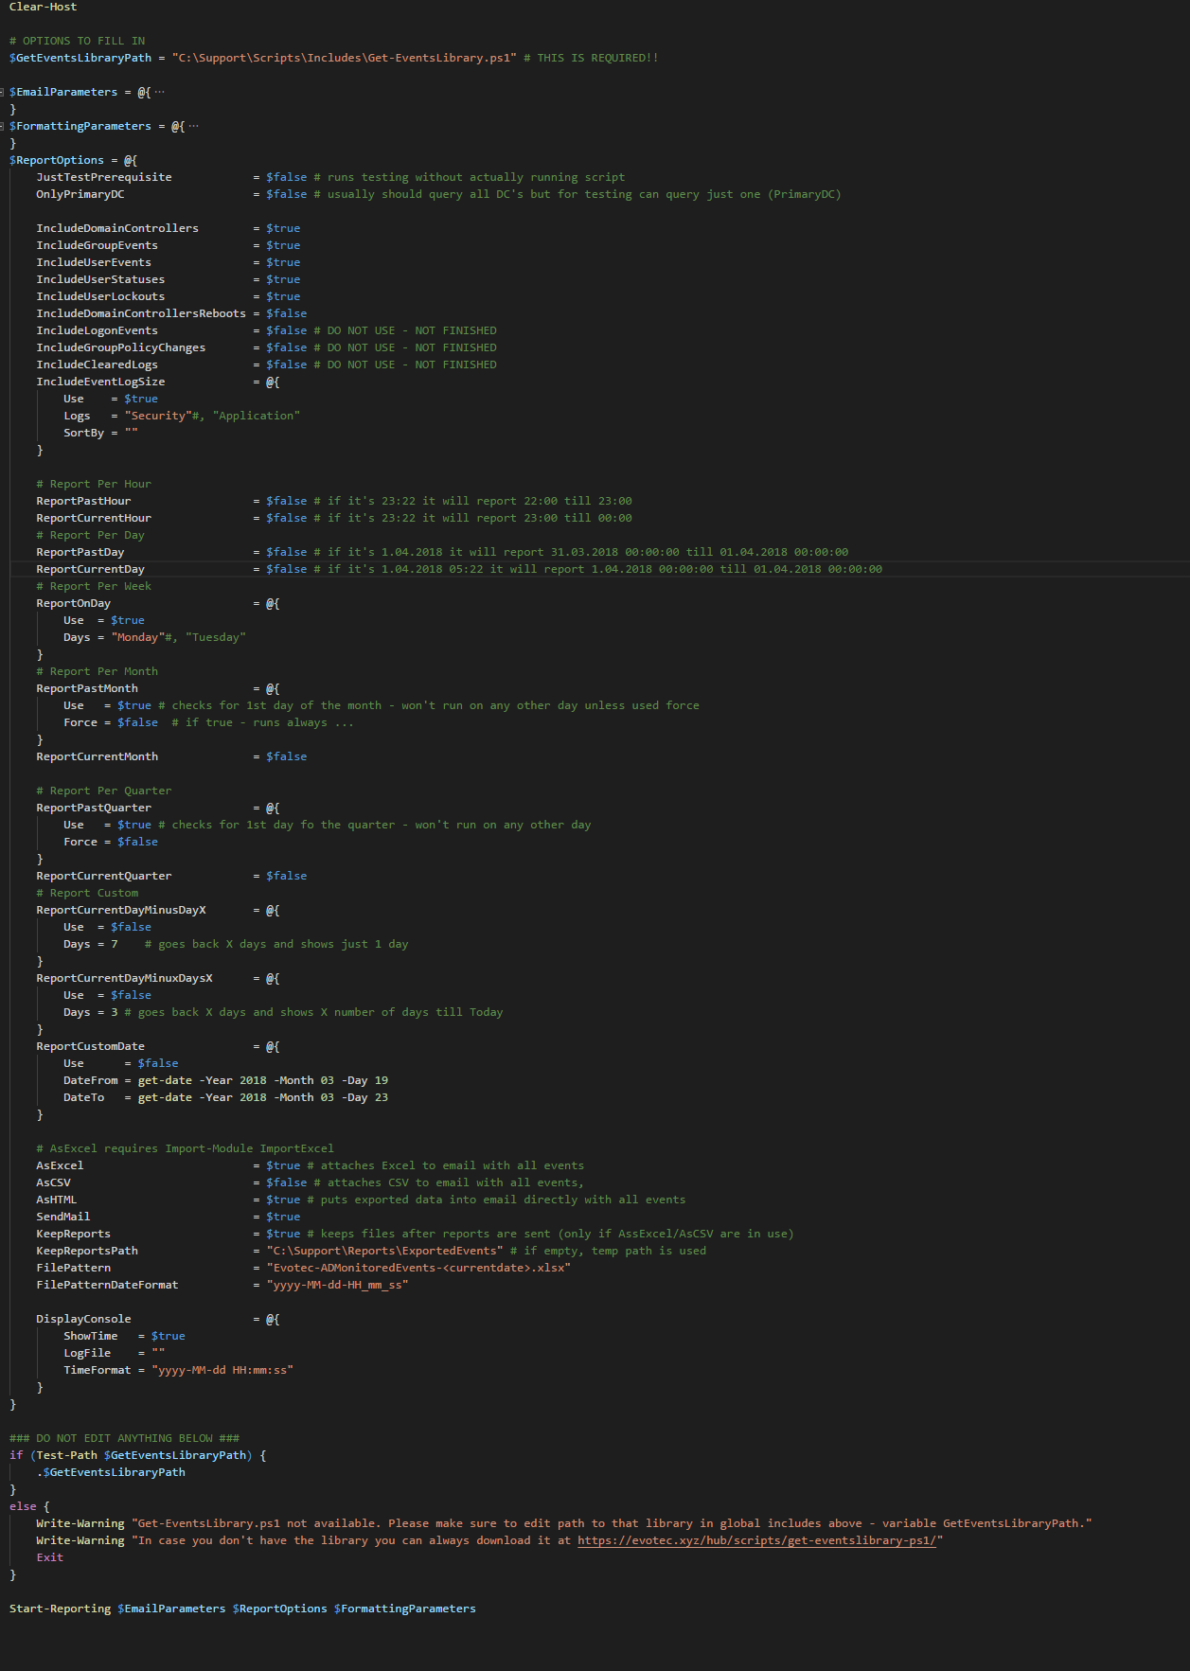Click the DateFrom get-date expression

coord(262,1080)
